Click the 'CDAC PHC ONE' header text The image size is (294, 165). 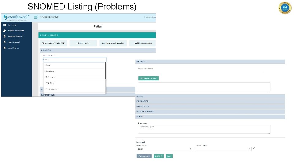(x=49, y=17)
